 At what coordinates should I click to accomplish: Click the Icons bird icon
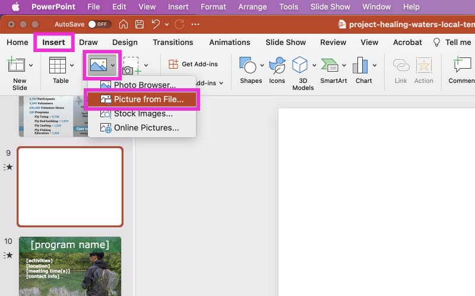click(x=277, y=66)
